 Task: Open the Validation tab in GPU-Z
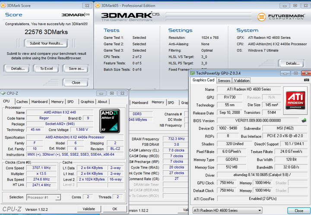pos(241,81)
